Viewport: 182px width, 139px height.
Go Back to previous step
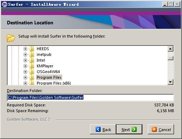103,129
